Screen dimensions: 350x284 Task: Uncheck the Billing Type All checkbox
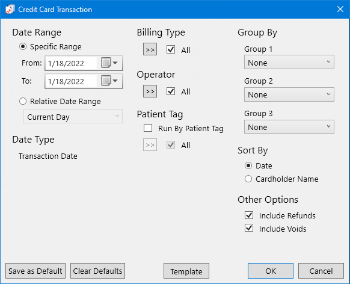pyautogui.click(x=171, y=49)
